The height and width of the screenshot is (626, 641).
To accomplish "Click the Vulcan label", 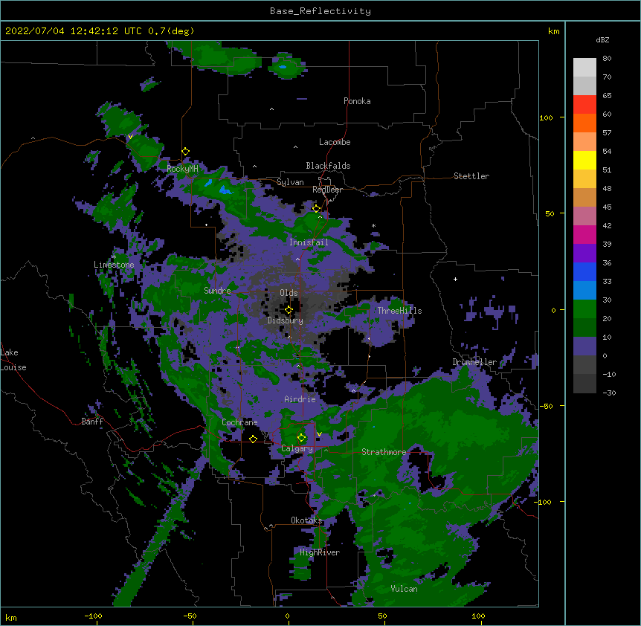I will (x=404, y=589).
